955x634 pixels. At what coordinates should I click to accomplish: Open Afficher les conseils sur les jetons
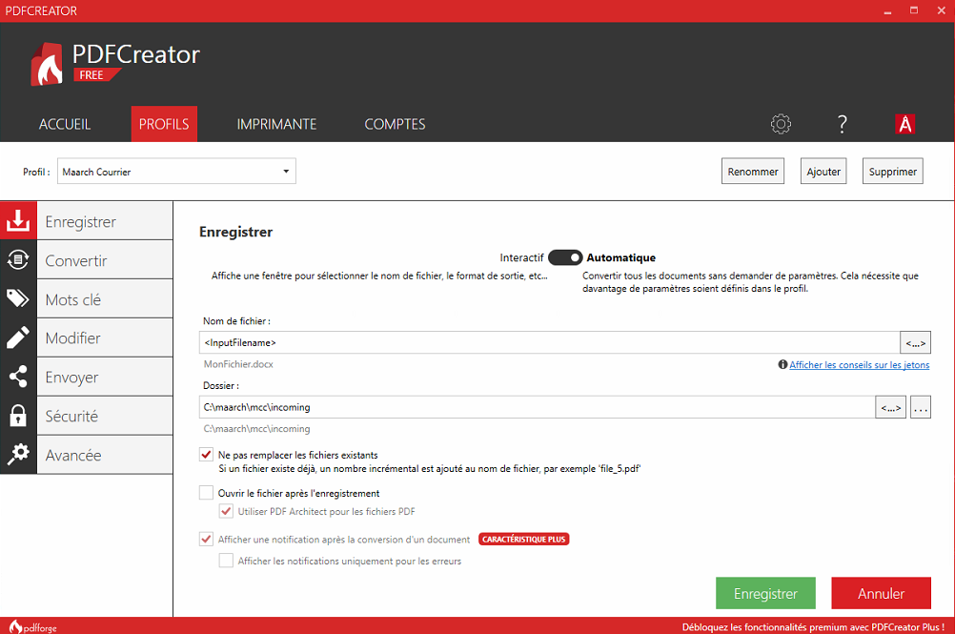pos(860,365)
